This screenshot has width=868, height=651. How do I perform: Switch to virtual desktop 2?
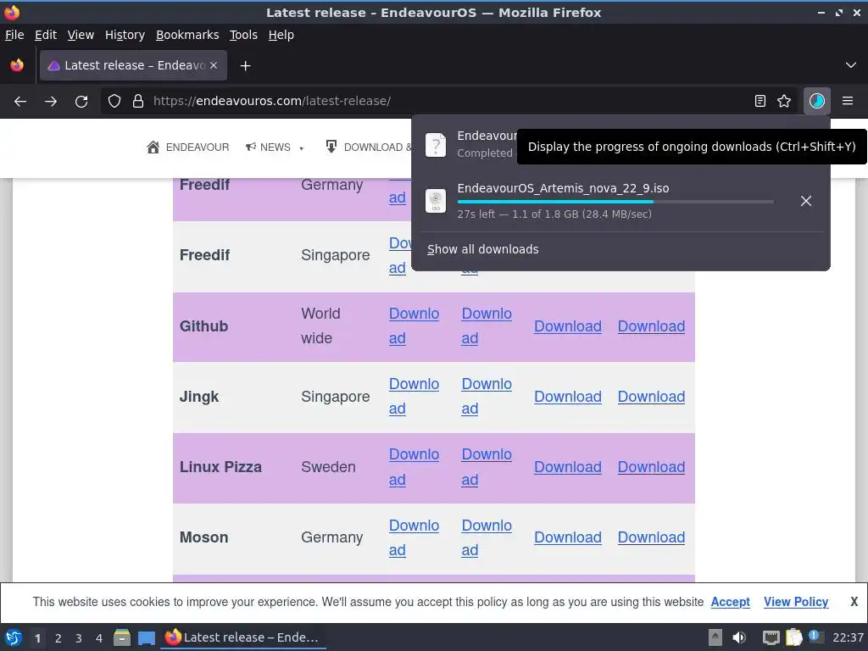(58, 638)
